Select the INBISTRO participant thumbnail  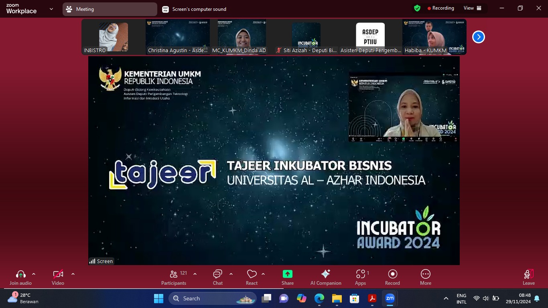114,37
